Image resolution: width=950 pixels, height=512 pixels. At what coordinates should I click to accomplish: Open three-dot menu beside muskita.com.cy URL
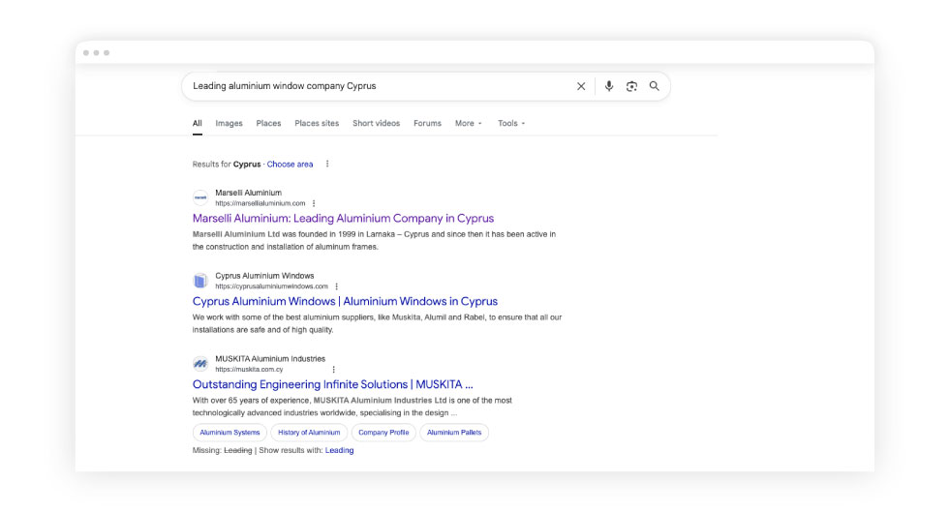pyautogui.click(x=334, y=370)
